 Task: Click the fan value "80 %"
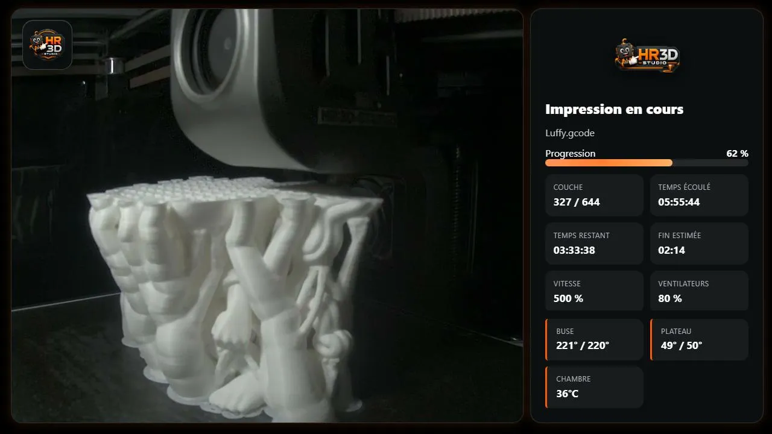670,298
